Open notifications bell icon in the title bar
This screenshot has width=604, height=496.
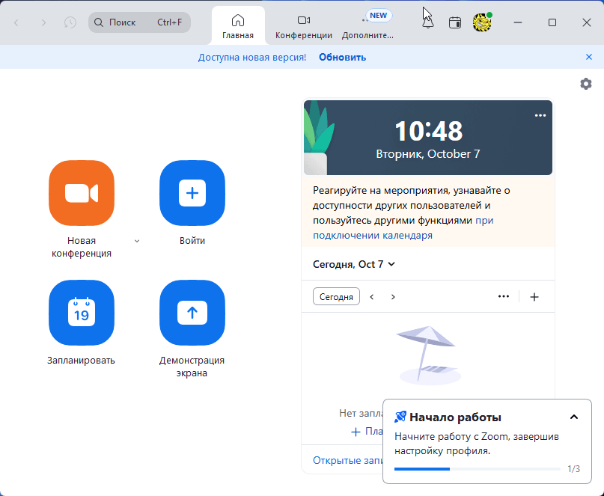click(427, 22)
